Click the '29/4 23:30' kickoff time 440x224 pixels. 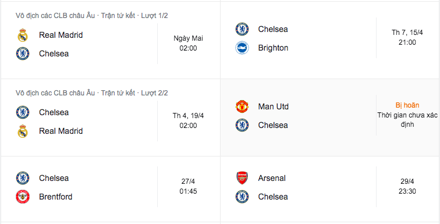pos(407,186)
